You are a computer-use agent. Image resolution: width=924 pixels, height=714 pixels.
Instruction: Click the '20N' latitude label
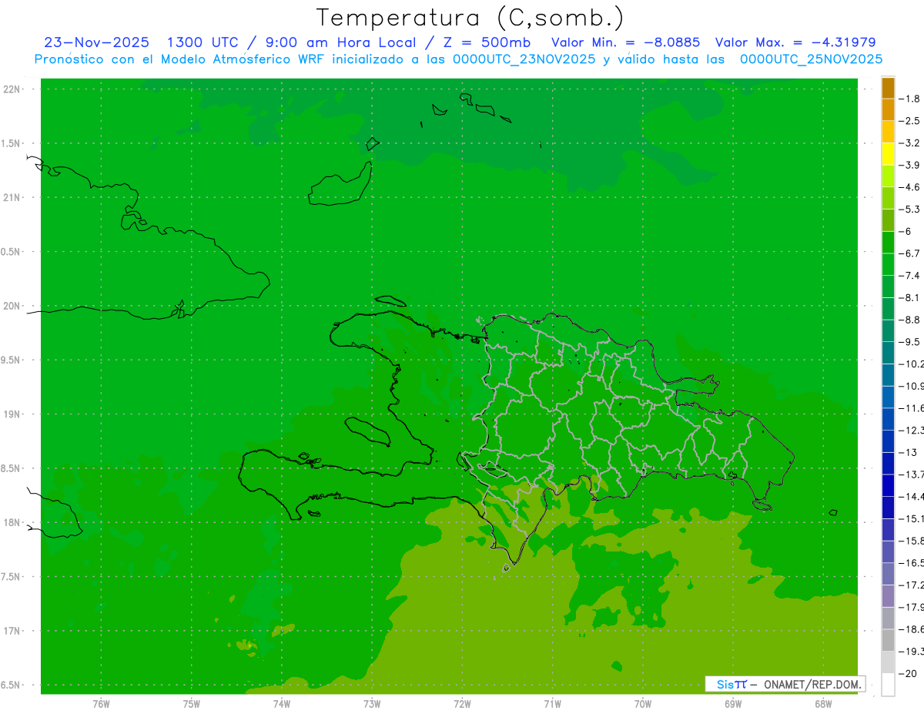pos(12,306)
